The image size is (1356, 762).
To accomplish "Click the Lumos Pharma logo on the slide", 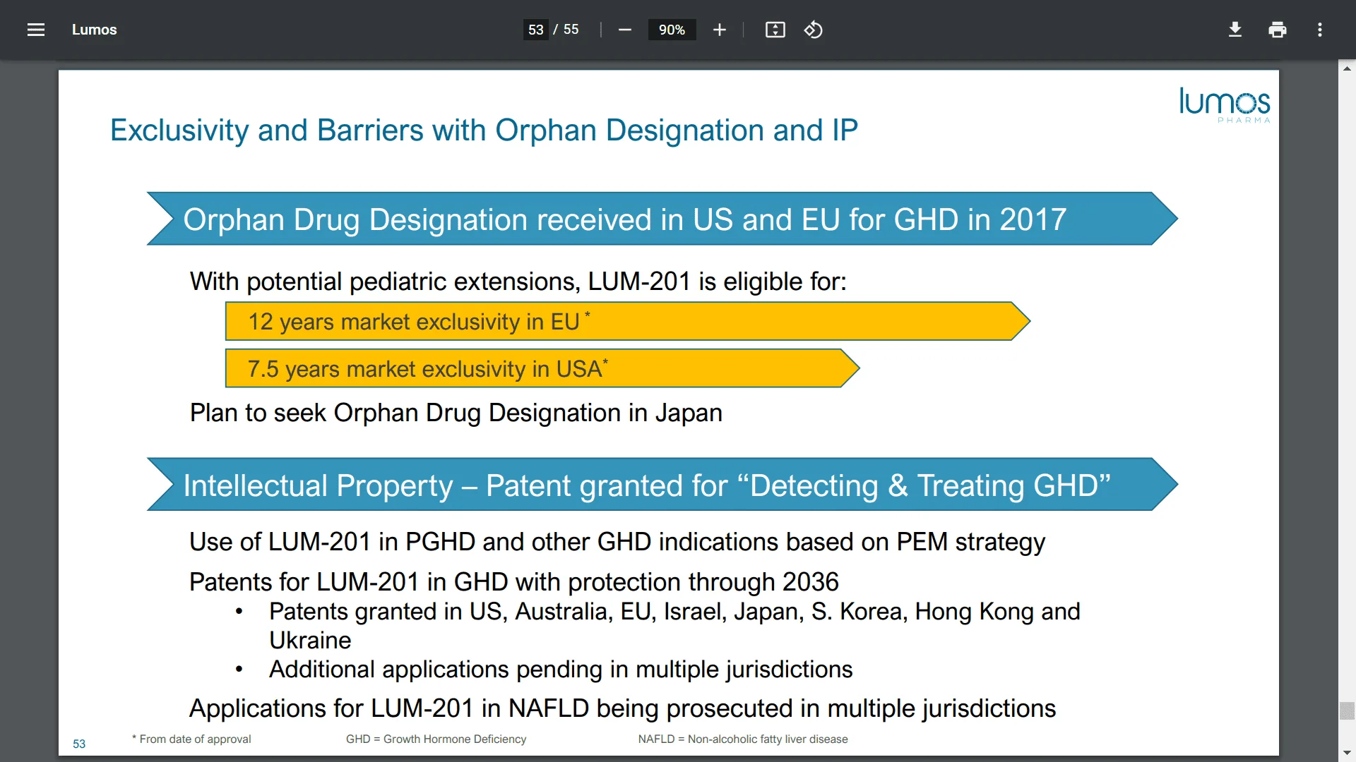I will (x=1224, y=104).
